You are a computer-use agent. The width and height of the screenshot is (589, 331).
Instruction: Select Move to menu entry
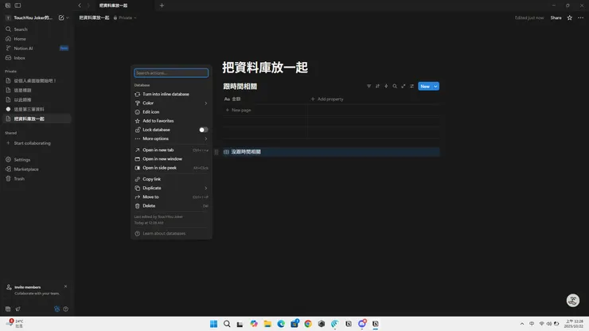pyautogui.click(x=171, y=197)
